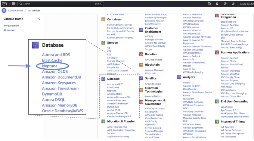Open the notifications bell

coord(217,4)
